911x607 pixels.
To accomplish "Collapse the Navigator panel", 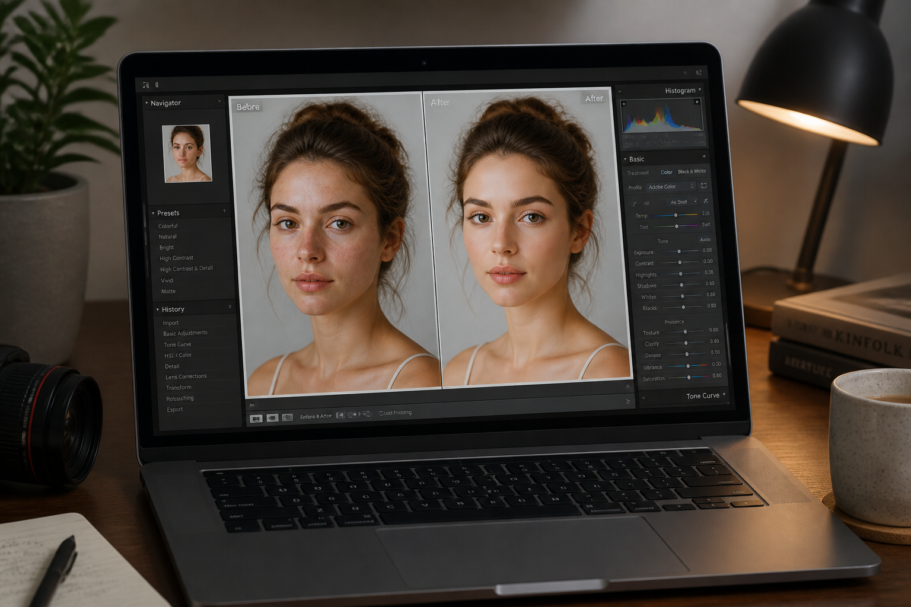I will pos(146,103).
